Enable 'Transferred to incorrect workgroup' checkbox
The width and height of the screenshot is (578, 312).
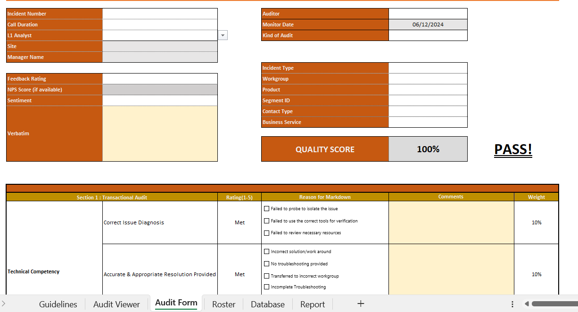click(x=267, y=276)
